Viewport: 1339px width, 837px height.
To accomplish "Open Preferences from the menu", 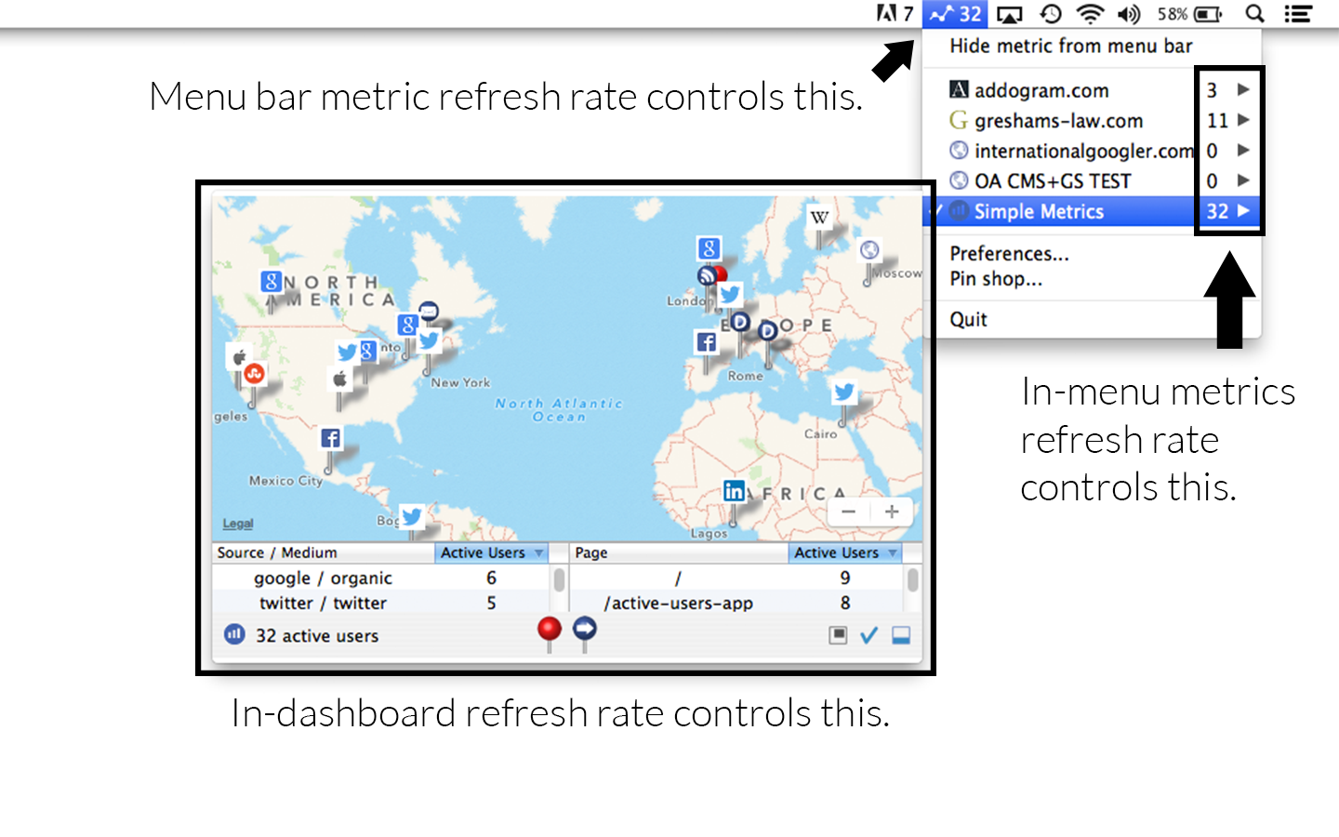I will click(1009, 253).
